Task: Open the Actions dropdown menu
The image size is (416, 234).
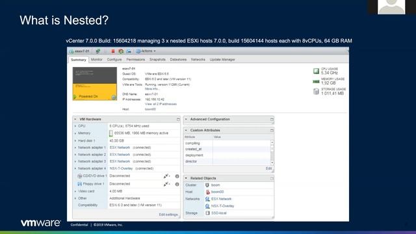Action: point(146,51)
